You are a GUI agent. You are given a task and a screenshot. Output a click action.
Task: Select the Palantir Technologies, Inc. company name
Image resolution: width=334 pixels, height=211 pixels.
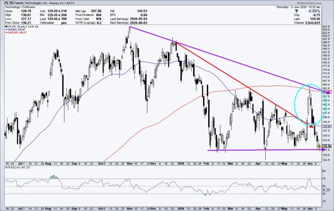click(32, 3)
